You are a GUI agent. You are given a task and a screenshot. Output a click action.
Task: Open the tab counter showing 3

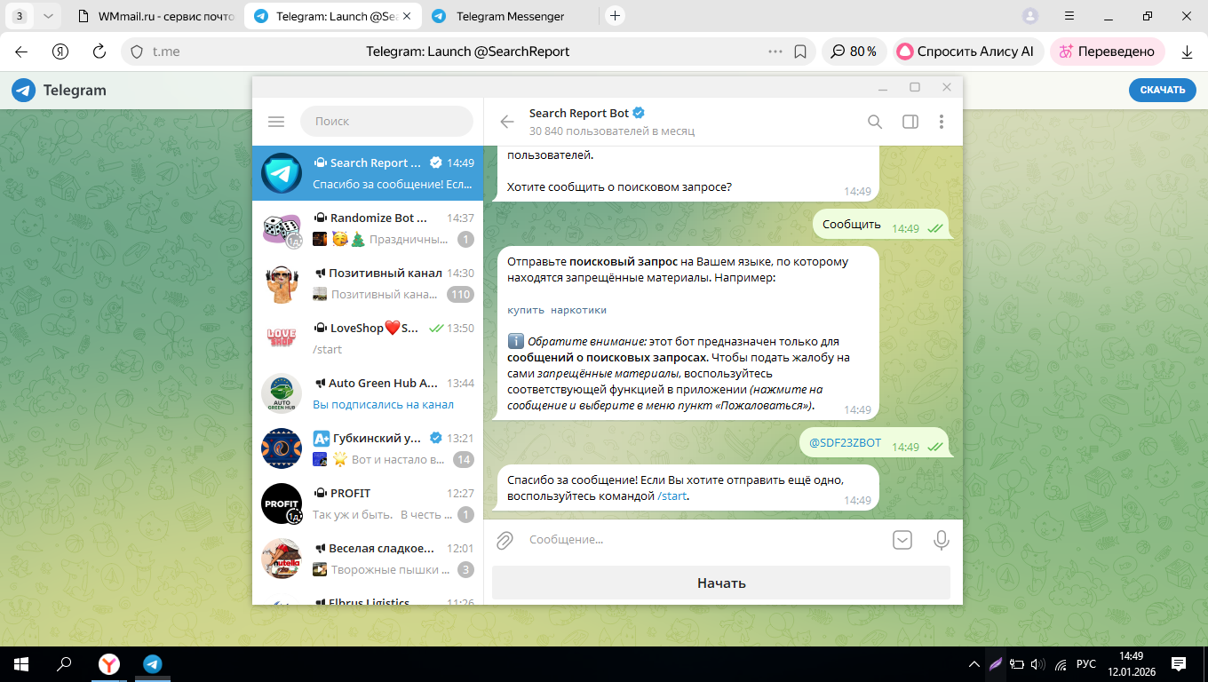click(x=20, y=16)
